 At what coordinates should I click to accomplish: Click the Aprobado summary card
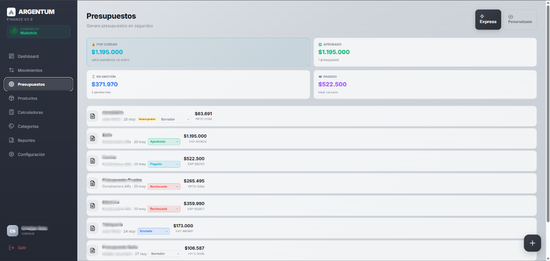[x=425, y=52]
